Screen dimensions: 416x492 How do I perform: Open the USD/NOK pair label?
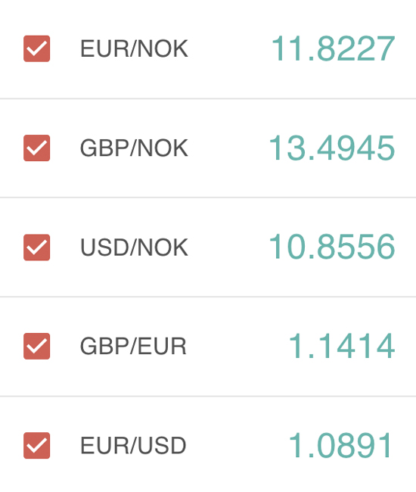click(134, 248)
